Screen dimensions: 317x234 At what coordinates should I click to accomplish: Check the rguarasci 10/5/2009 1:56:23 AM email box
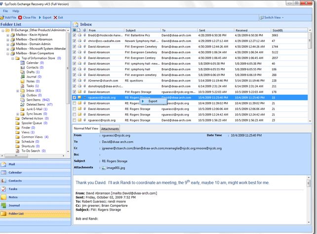75,120
